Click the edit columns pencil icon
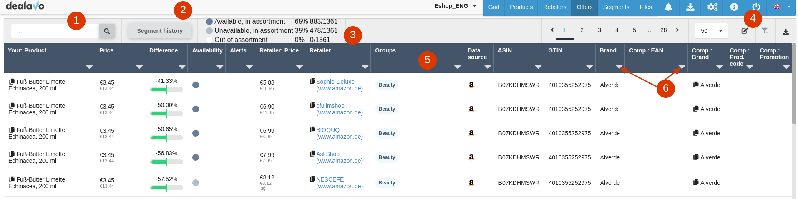 [x=745, y=31]
